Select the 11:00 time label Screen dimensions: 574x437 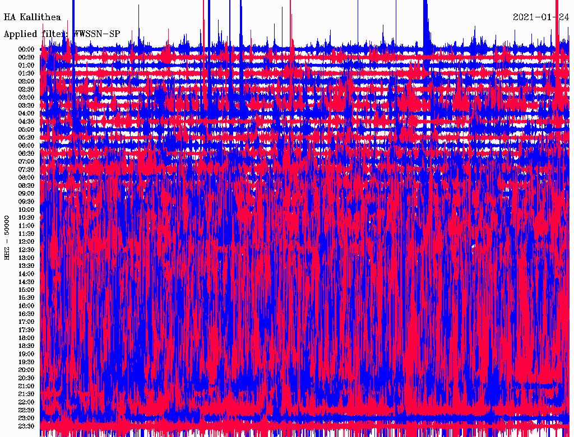coord(26,226)
